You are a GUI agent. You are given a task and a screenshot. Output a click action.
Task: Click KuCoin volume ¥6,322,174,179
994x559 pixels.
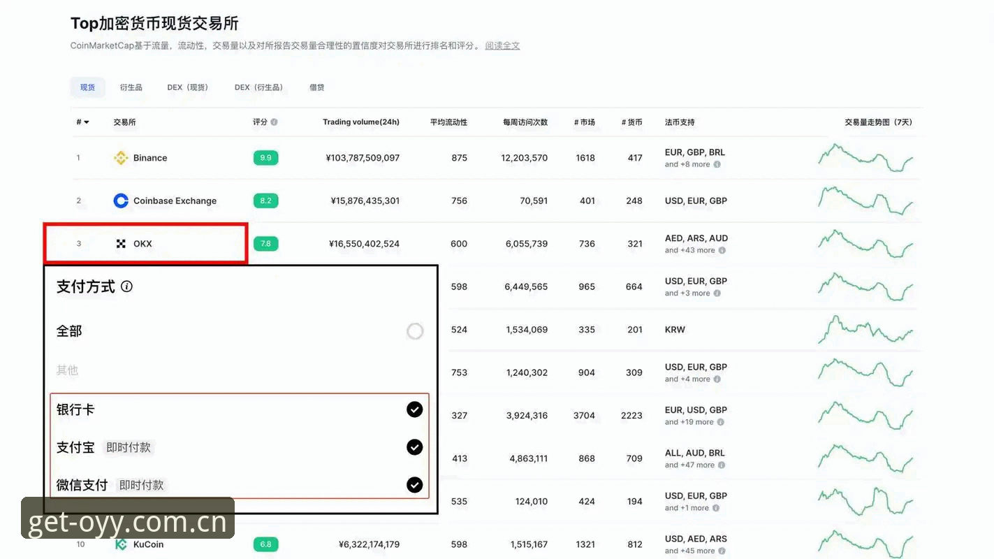370,544
